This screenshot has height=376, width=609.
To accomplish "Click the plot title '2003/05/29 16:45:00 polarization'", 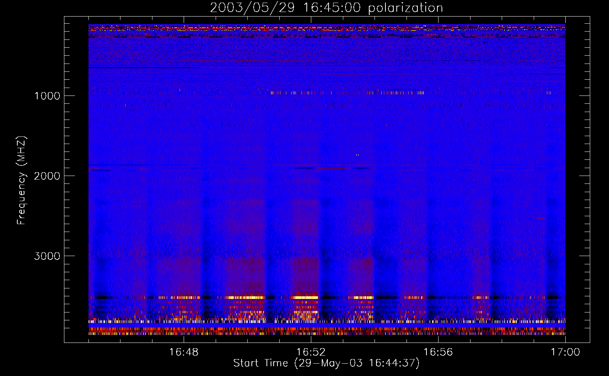I will click(x=326, y=8).
